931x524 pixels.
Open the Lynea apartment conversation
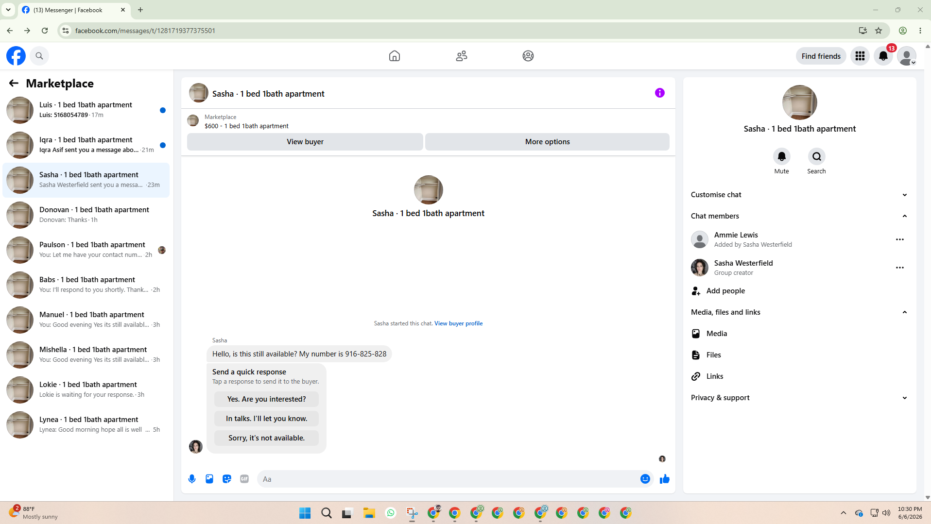pyautogui.click(x=86, y=425)
